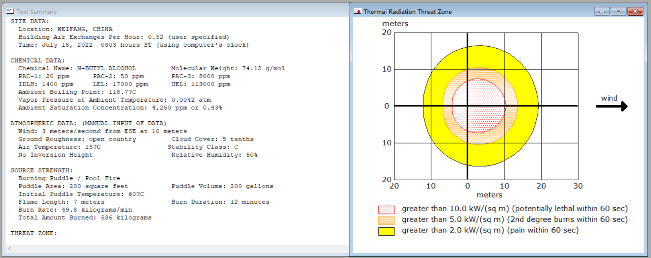Click "Initial Puddle Temperature" line
Screen dimensions: 651x258
tap(81, 194)
